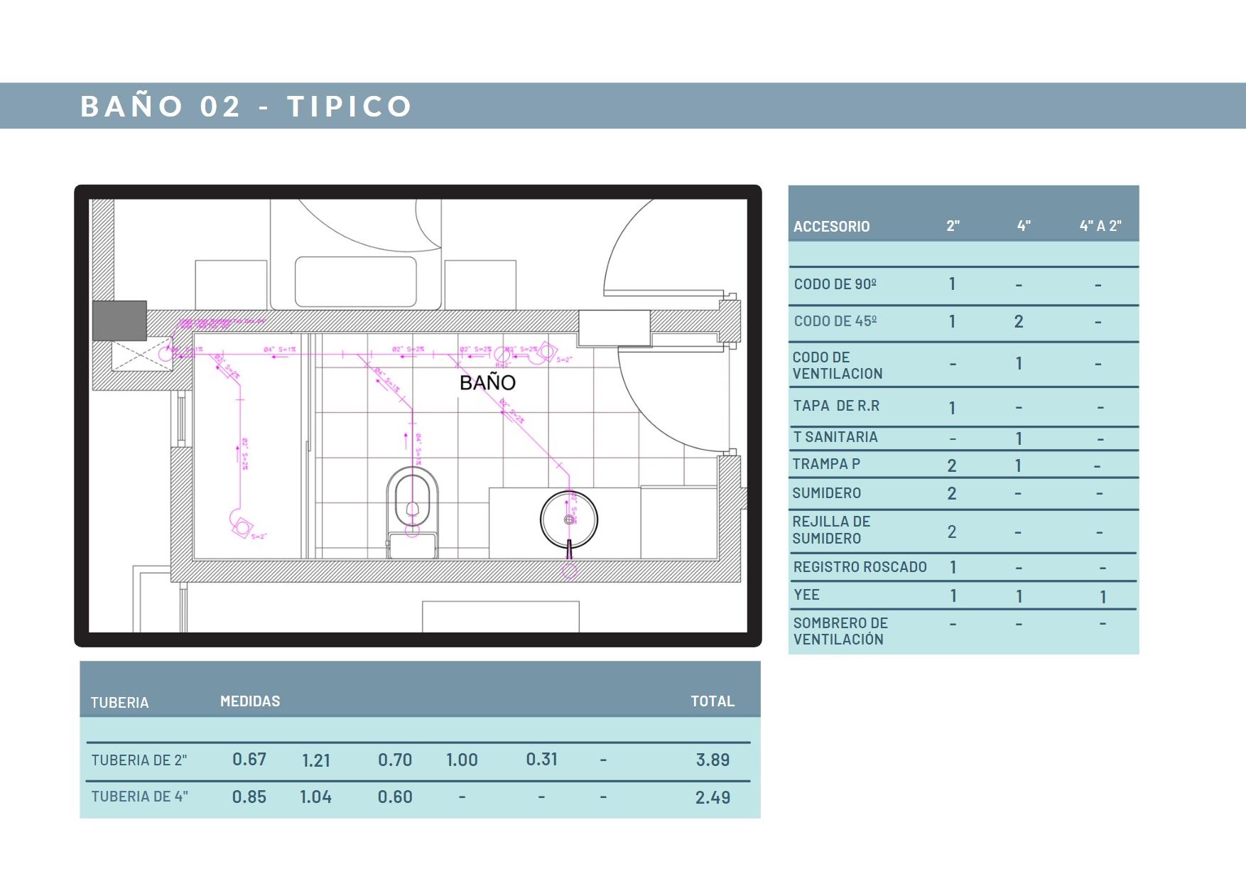This screenshot has width=1246, height=879.
Task: Select the TRAMPA P 4" value 1
Action: (x=1018, y=466)
